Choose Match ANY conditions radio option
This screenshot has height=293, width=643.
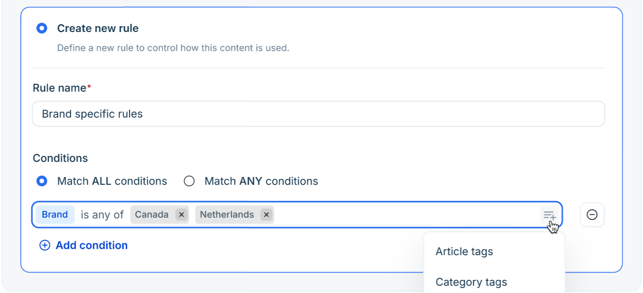189,181
